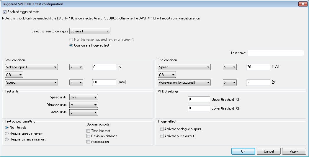Click the Ok button
The image size is (309, 157).
tap(243, 151)
